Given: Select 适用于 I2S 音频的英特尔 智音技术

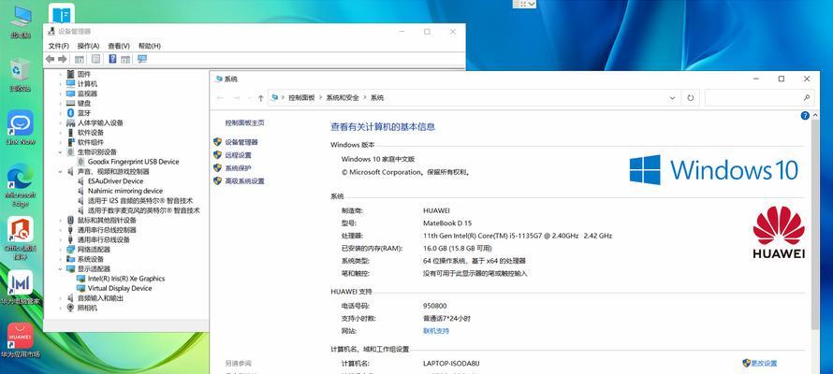Looking at the screenshot, I should [x=140, y=200].
